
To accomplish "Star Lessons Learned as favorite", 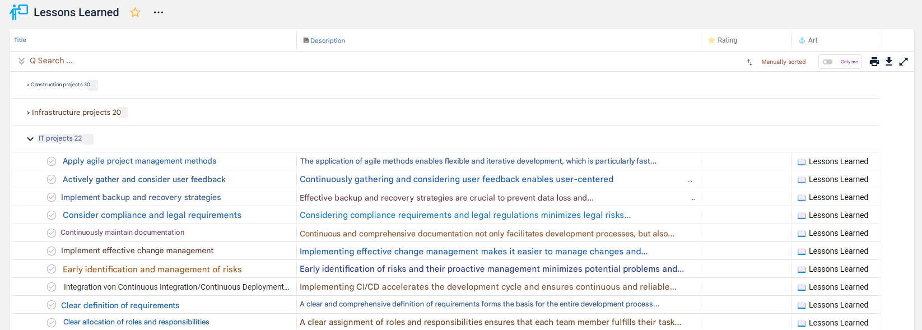I will 135,12.
